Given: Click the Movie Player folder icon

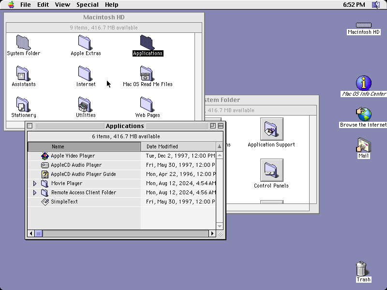Looking at the screenshot, I should (x=45, y=184).
